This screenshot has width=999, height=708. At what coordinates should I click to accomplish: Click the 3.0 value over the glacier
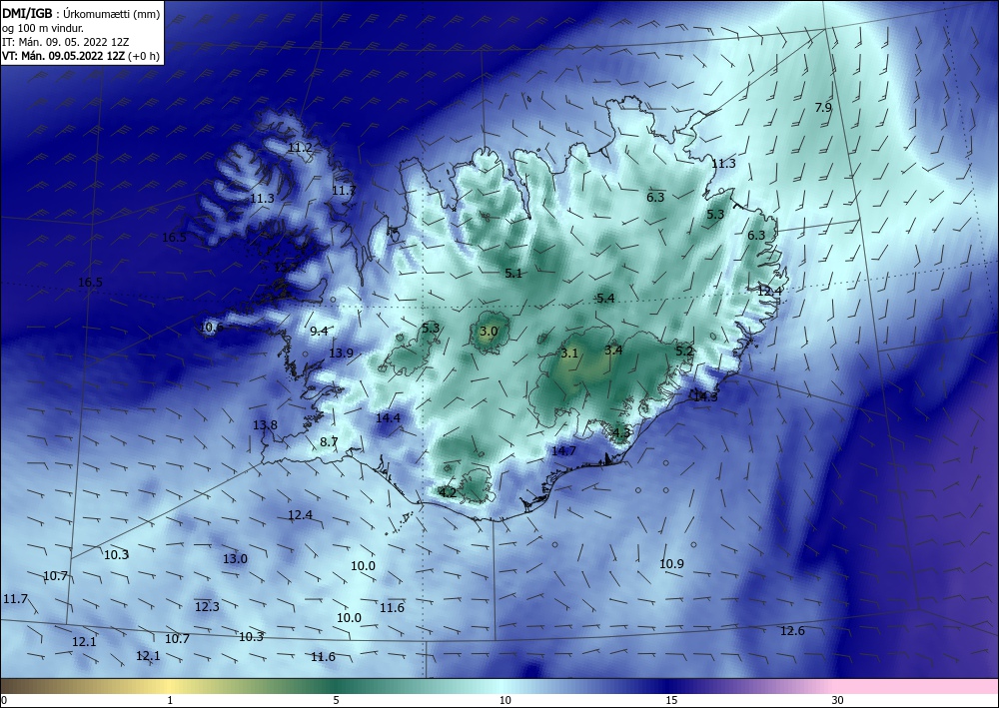(489, 332)
